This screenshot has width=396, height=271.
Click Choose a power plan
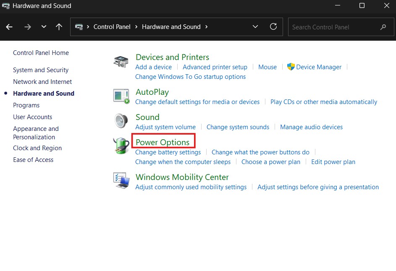coord(271,162)
